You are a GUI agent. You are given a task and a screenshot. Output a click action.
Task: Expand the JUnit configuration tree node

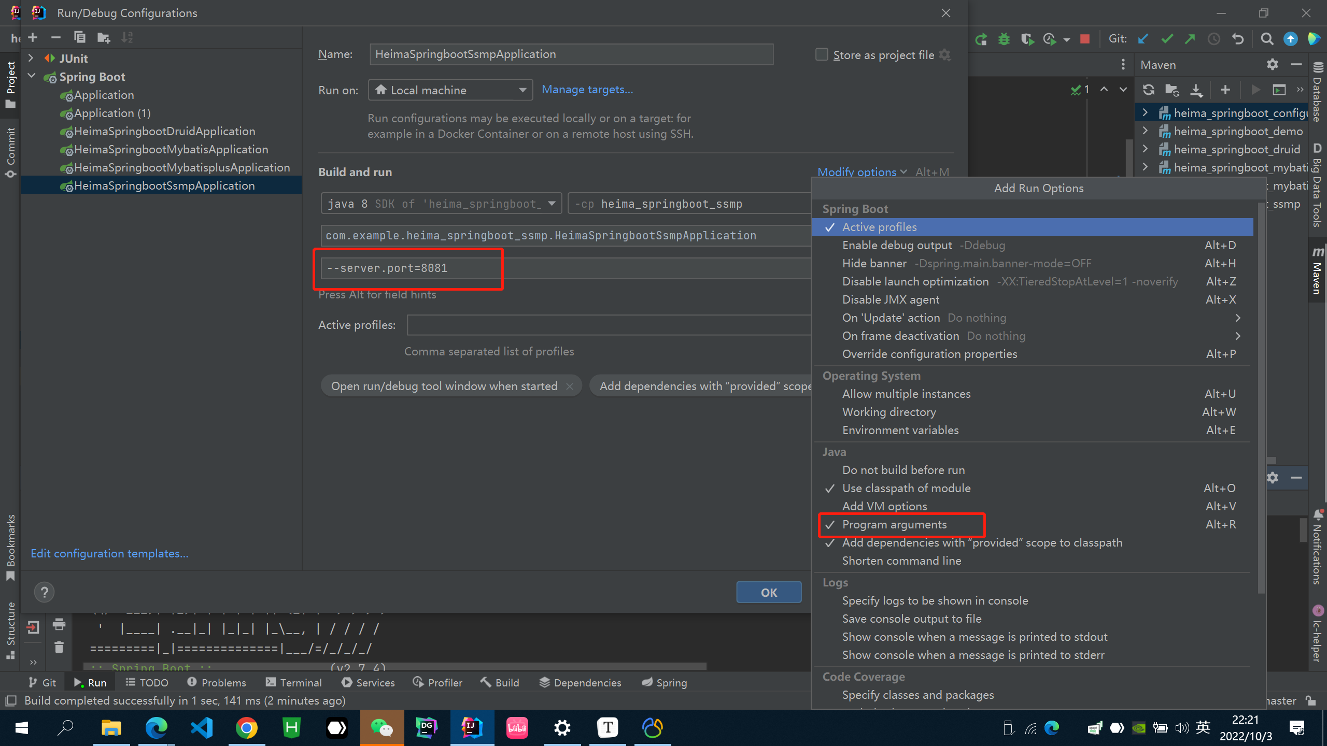31,58
